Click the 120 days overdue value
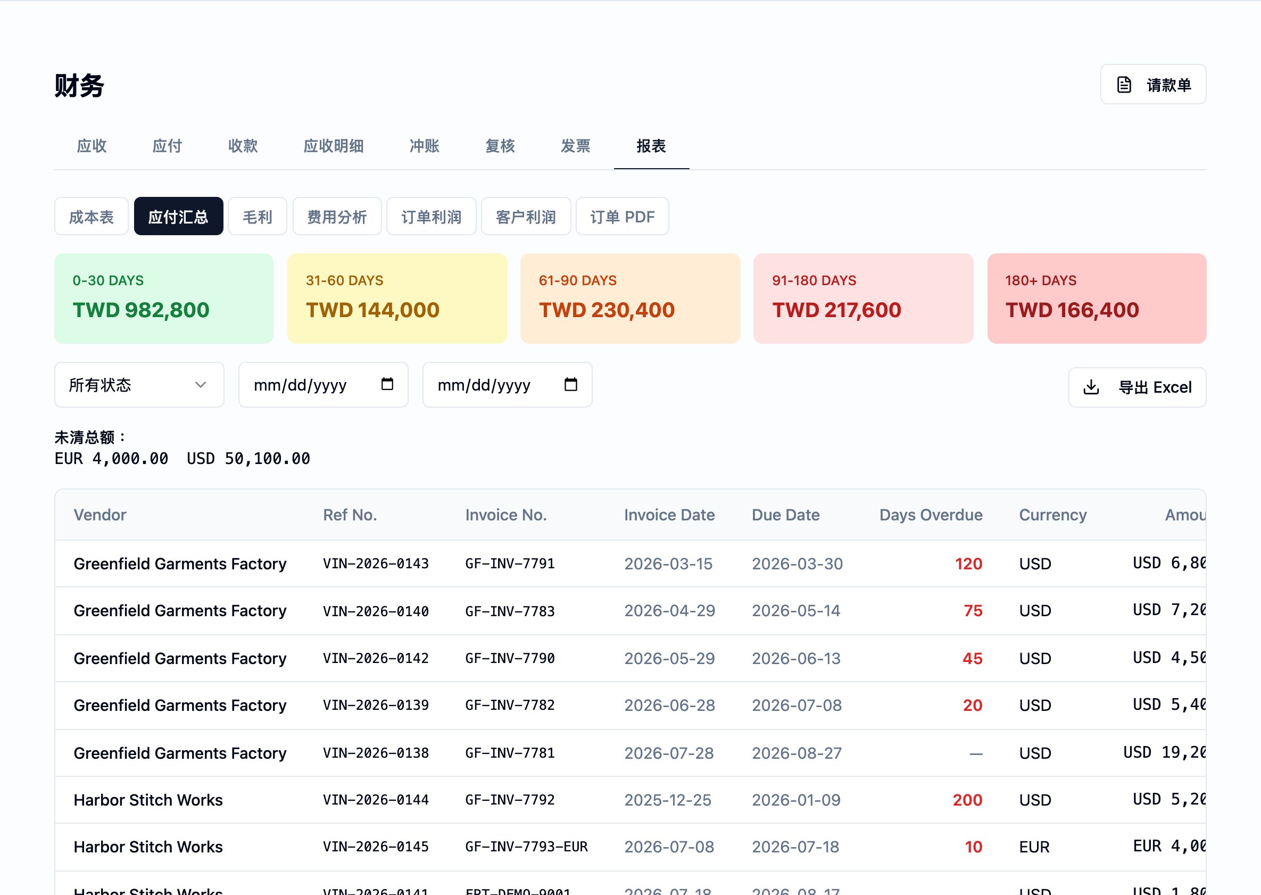 pos(968,564)
